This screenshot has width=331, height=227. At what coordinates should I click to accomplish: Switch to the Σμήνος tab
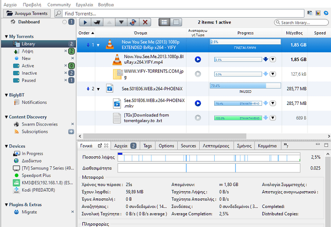pyautogui.click(x=244, y=146)
